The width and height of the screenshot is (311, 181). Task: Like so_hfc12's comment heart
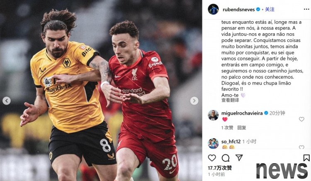(x=301, y=147)
